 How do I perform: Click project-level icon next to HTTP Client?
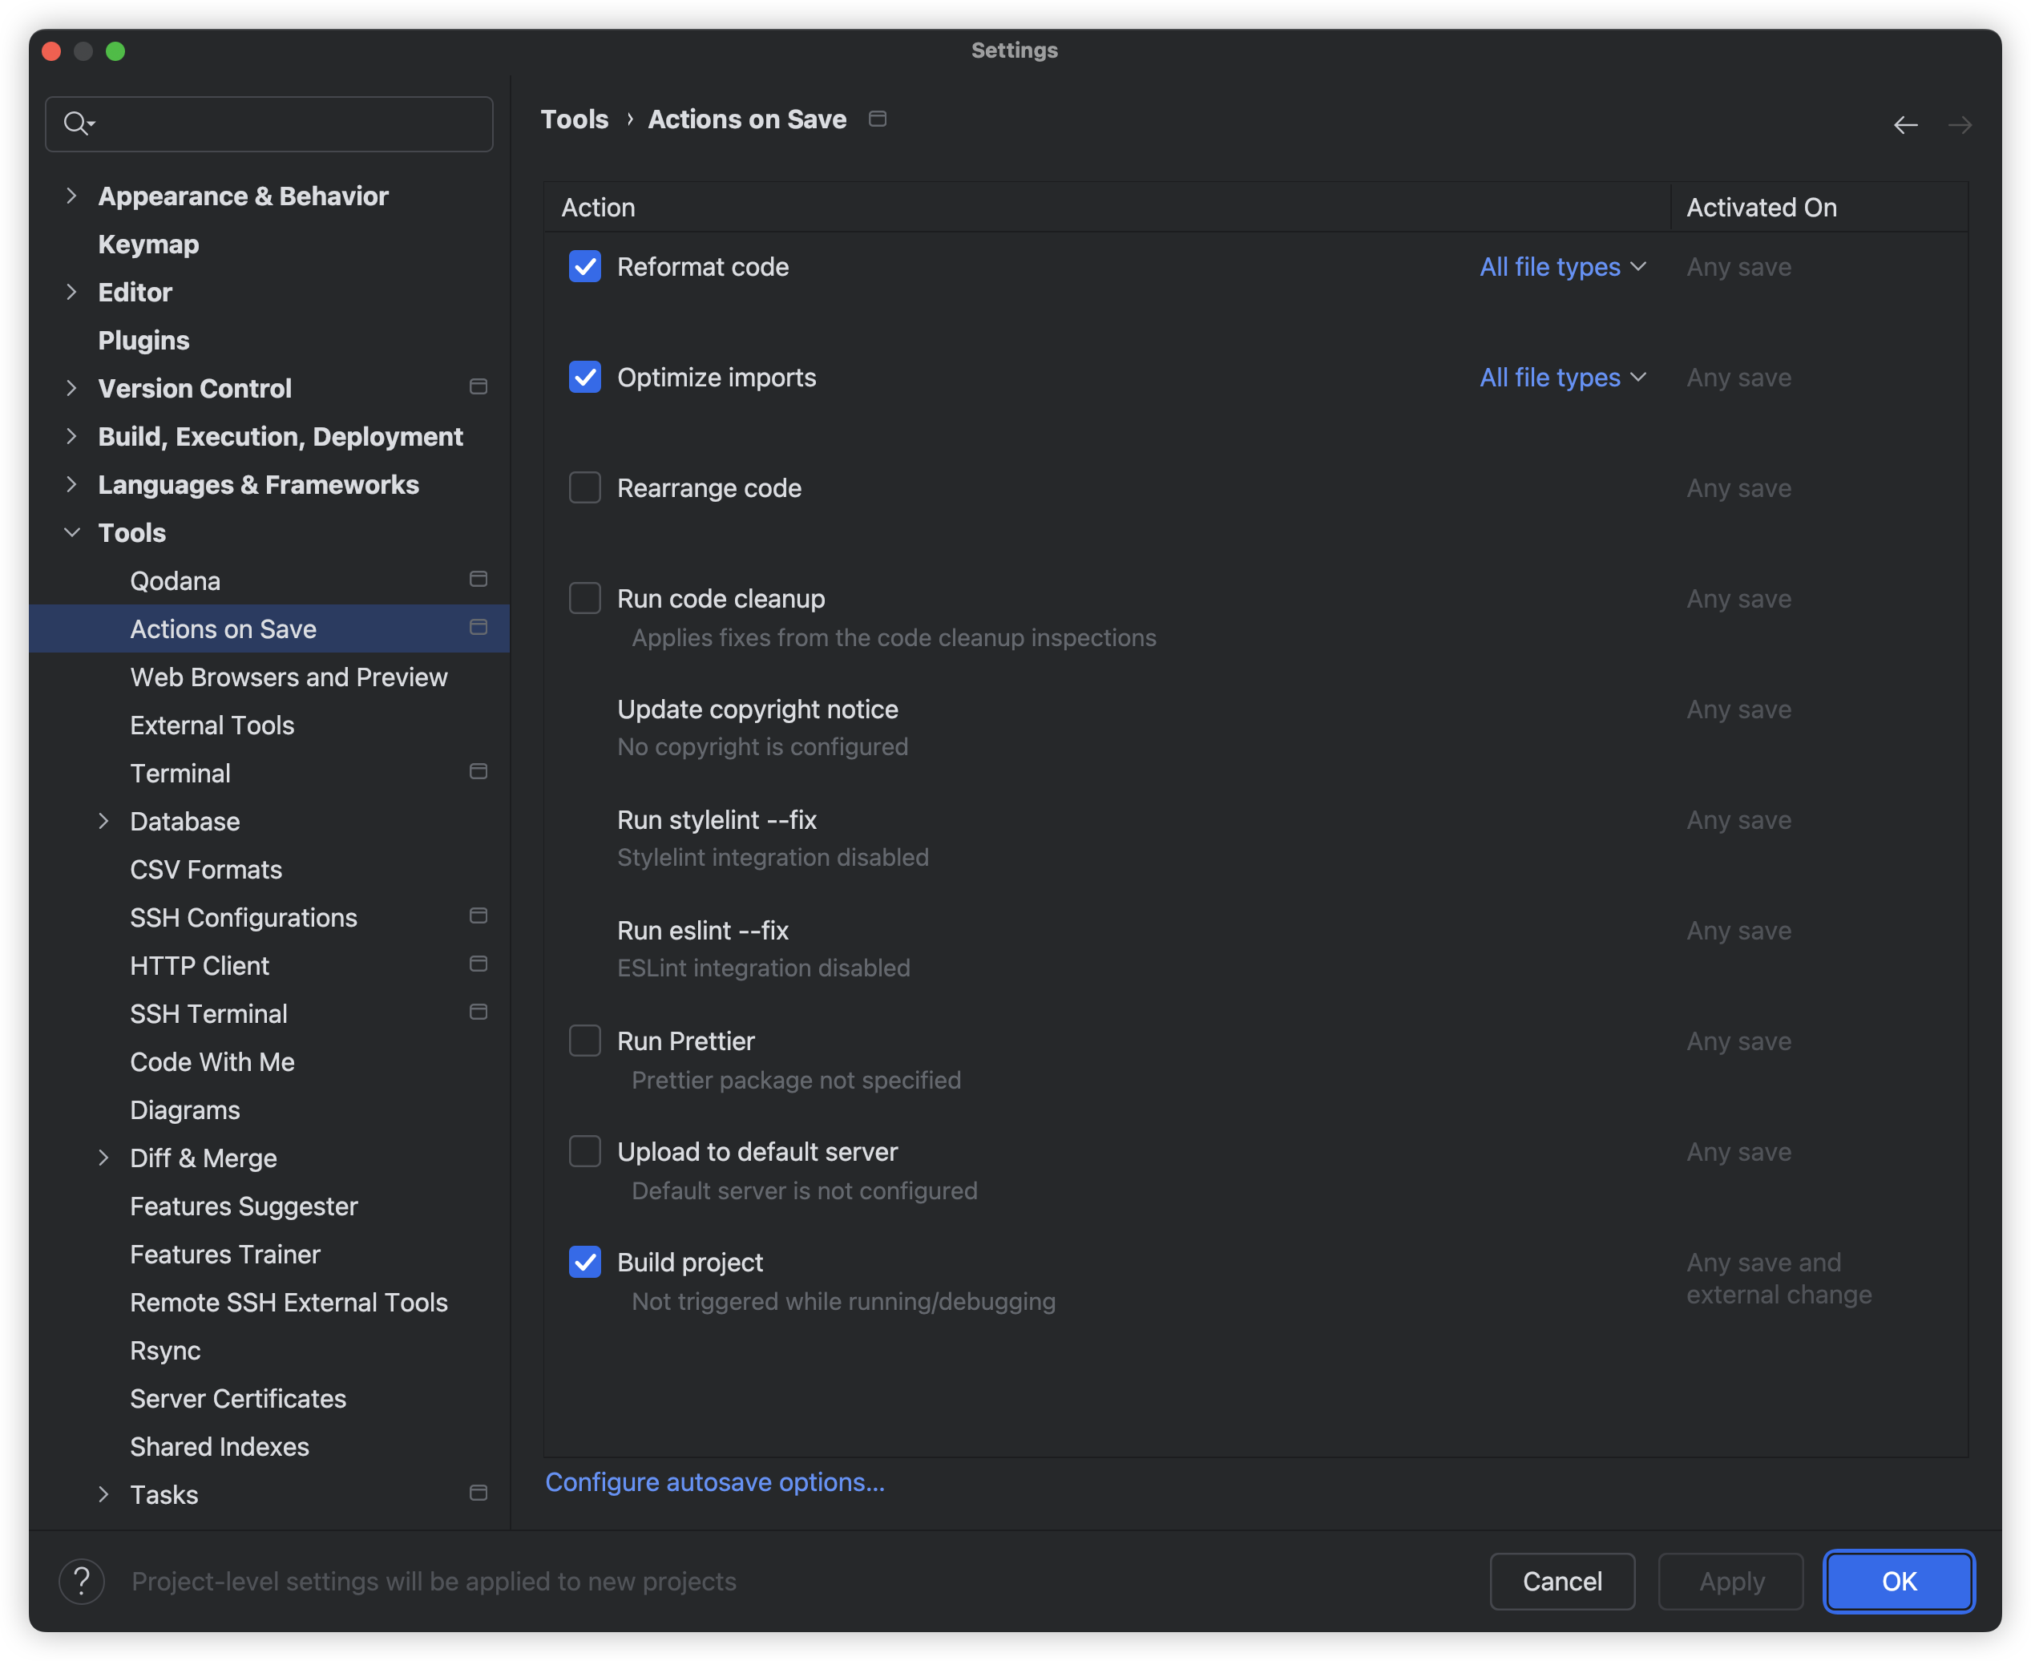click(478, 964)
